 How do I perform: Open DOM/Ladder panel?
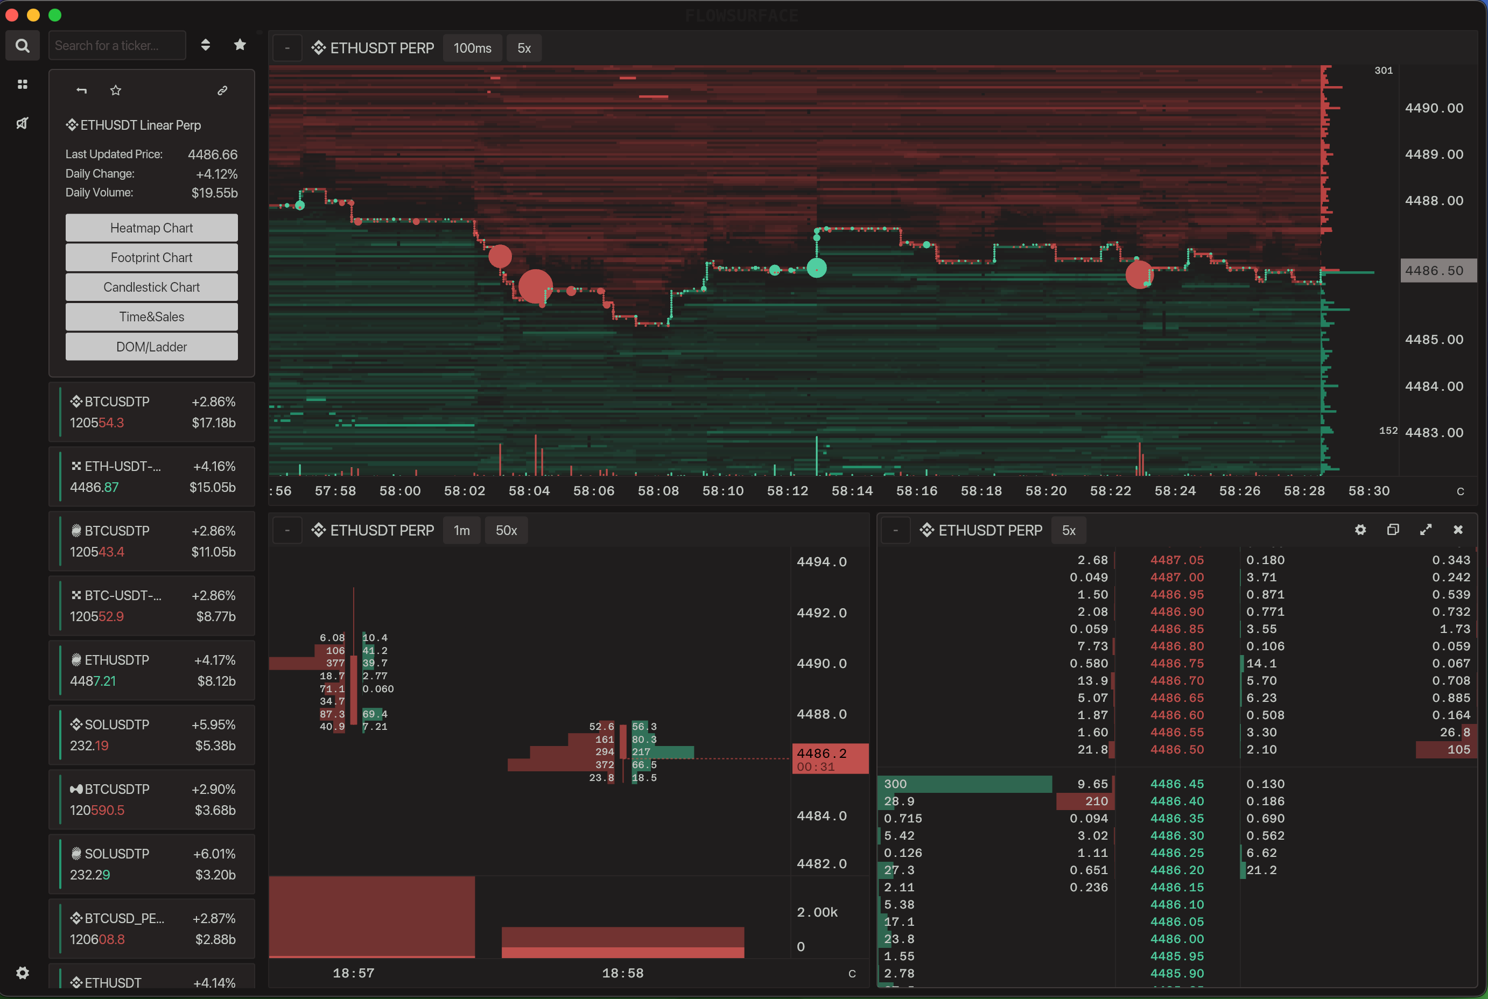pos(152,347)
